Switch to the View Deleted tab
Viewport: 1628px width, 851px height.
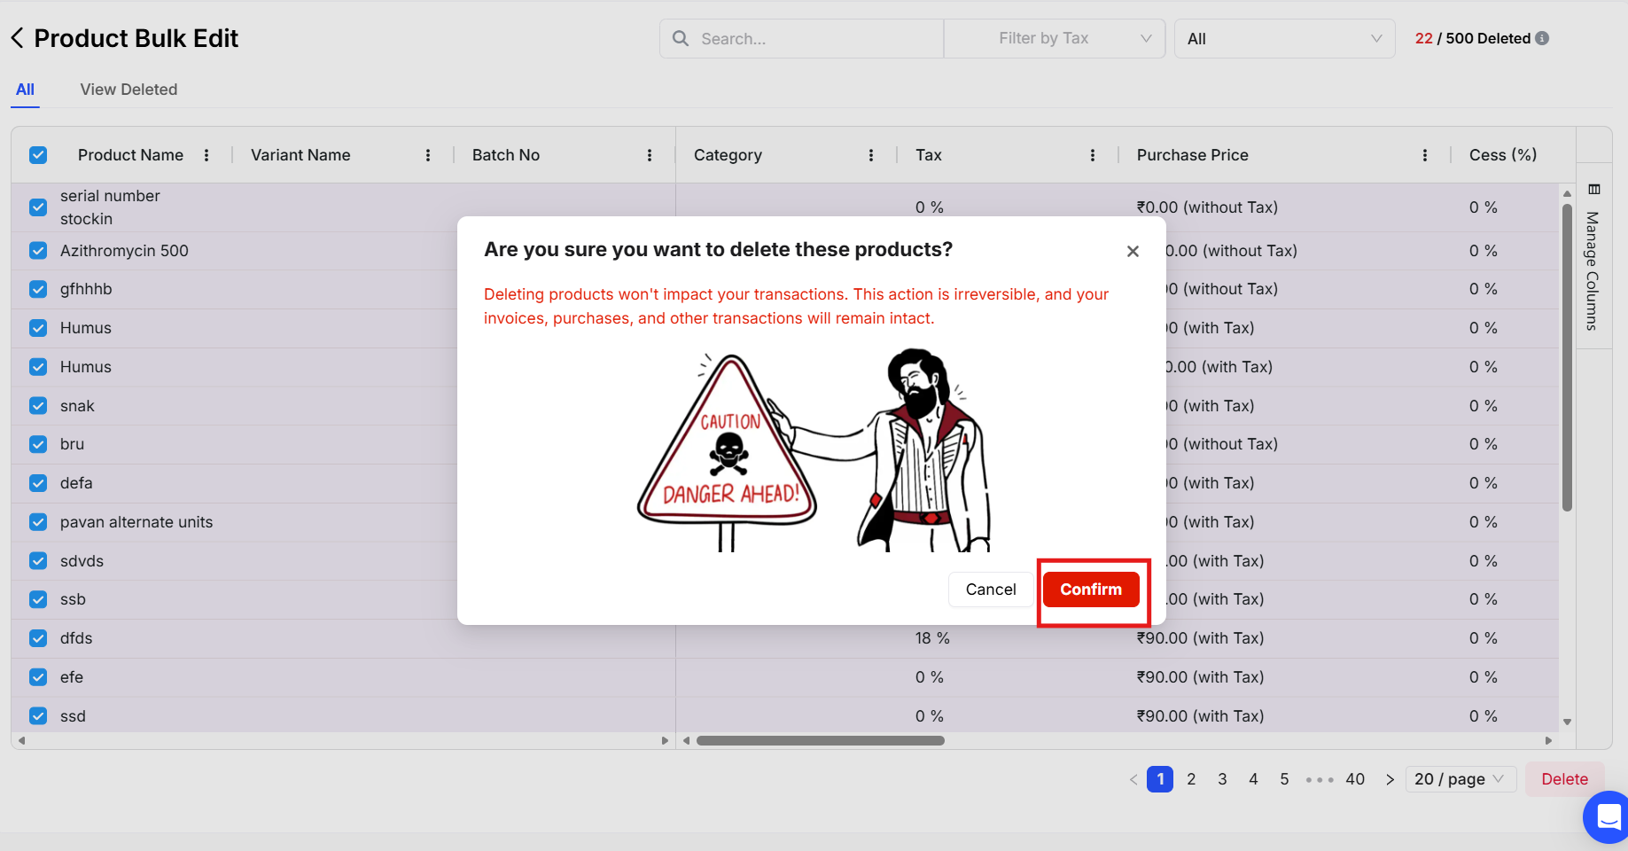click(129, 90)
